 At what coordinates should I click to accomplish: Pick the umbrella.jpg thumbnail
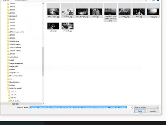pyautogui.click(x=67, y=26)
